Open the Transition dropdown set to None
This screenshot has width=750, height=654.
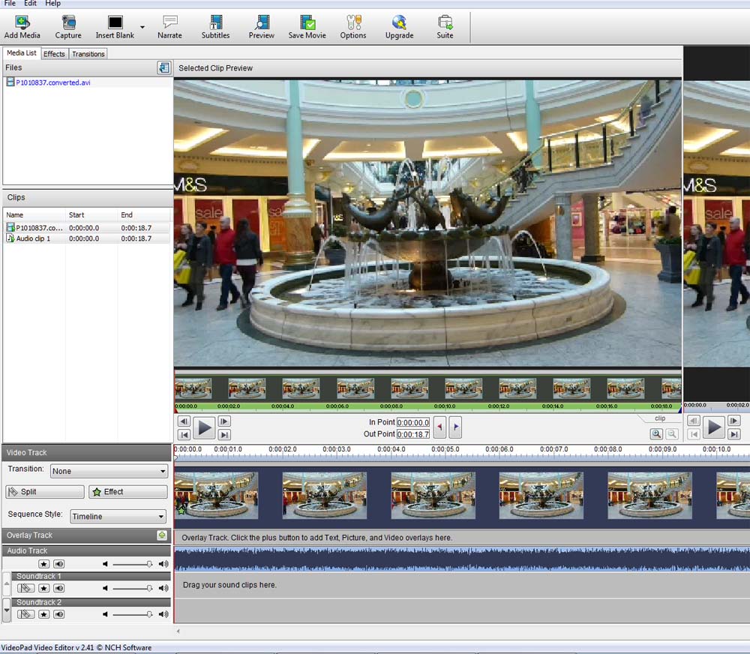coord(109,471)
